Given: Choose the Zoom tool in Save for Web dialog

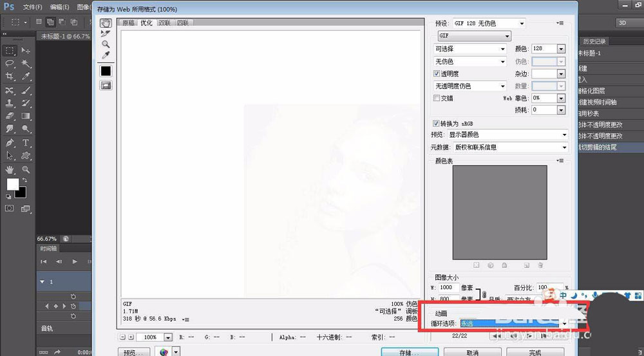Looking at the screenshot, I should 106,44.
